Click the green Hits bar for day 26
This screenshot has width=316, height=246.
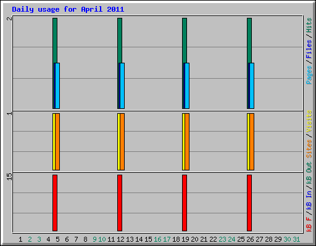click(249, 41)
